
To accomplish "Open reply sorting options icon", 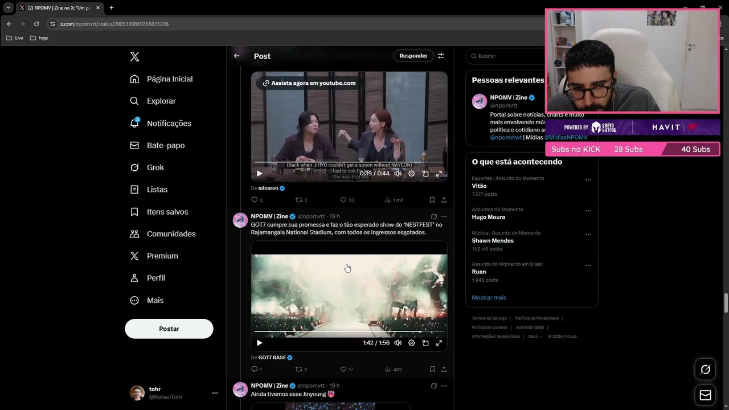I will pos(441,56).
